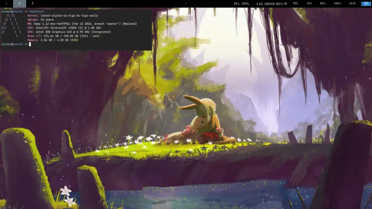
Task: Click the GPU Intel UHD Graphics line
Action: pyautogui.click(x=69, y=32)
